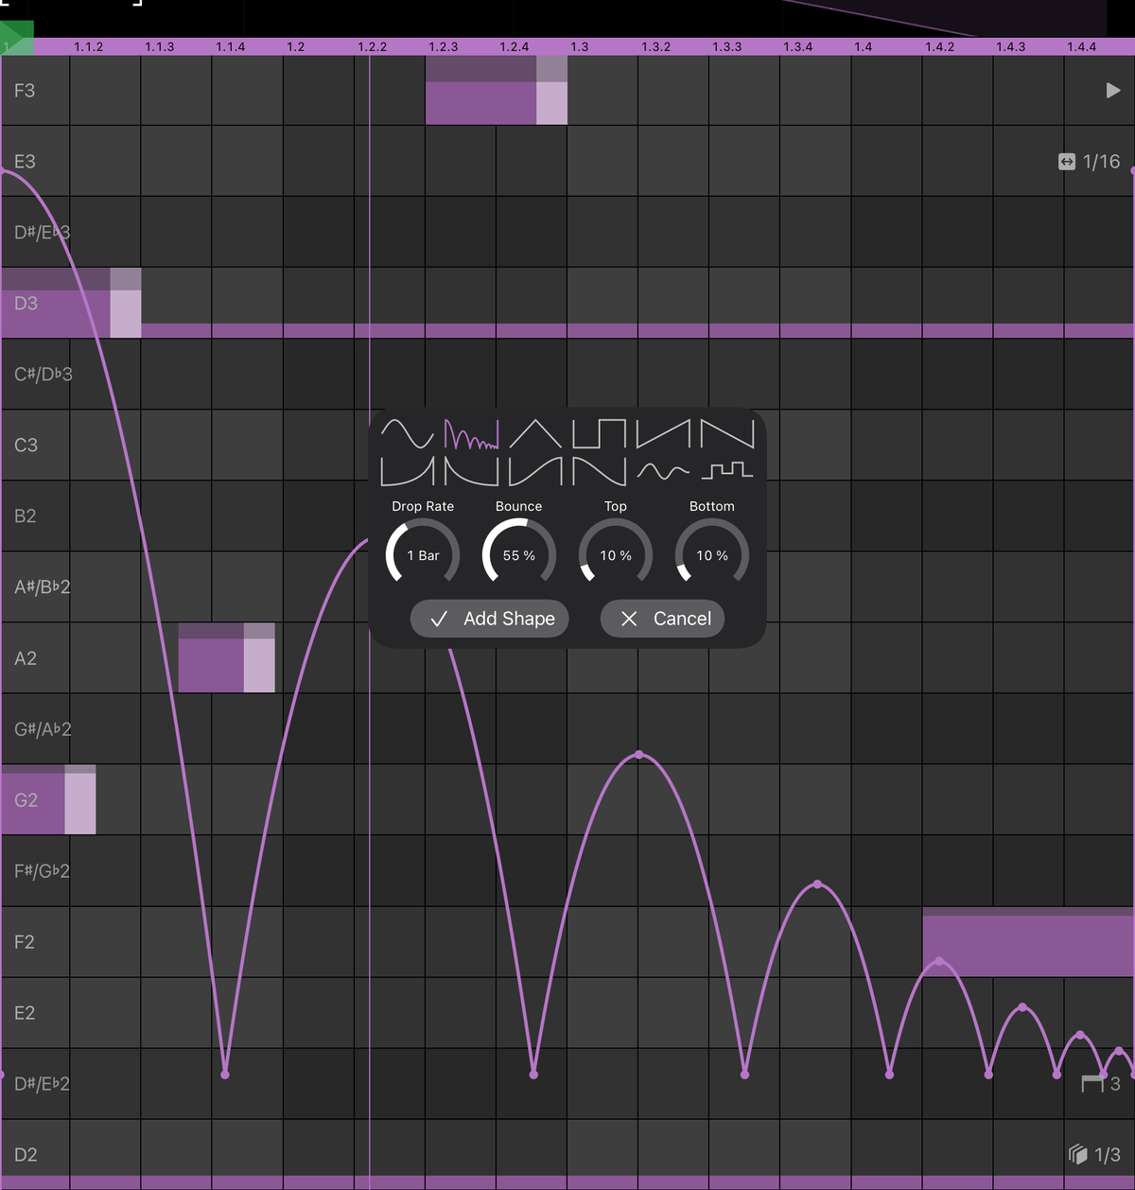Image resolution: width=1135 pixels, height=1190 pixels.
Task: Click timeline position 1.2
Action: [x=296, y=46]
